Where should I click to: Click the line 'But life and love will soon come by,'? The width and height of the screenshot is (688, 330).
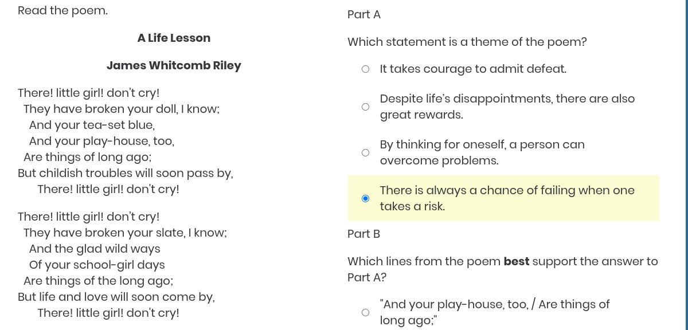(x=116, y=297)
